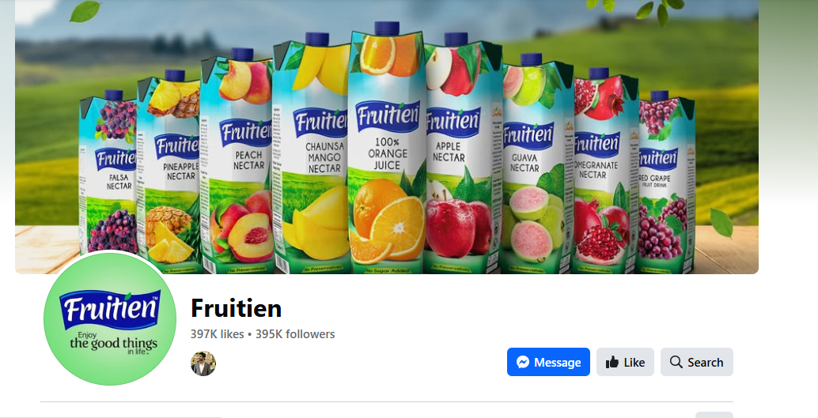The width and height of the screenshot is (818, 418).
Task: Click the Messenger icon in Message button
Action: (x=523, y=362)
